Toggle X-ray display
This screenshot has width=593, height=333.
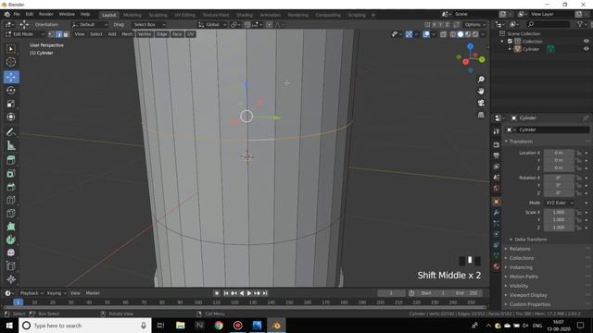443,34
